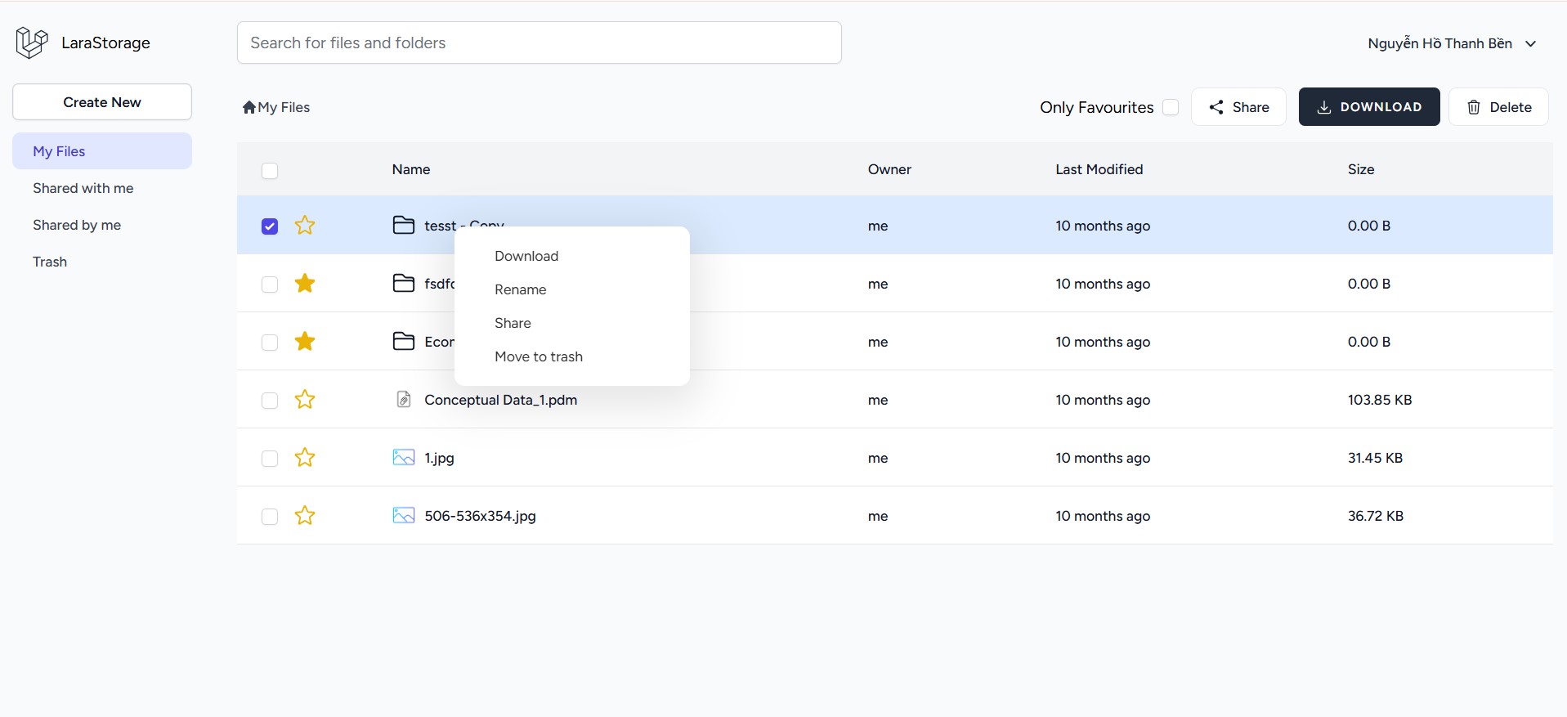Uncheck the tesst - Copy row checkbox
This screenshot has width=1567, height=717.
[x=270, y=226]
